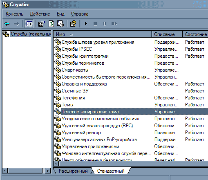Open the Вид menu
The height and width of the screenshot is (180, 208).
(x=60, y=14)
